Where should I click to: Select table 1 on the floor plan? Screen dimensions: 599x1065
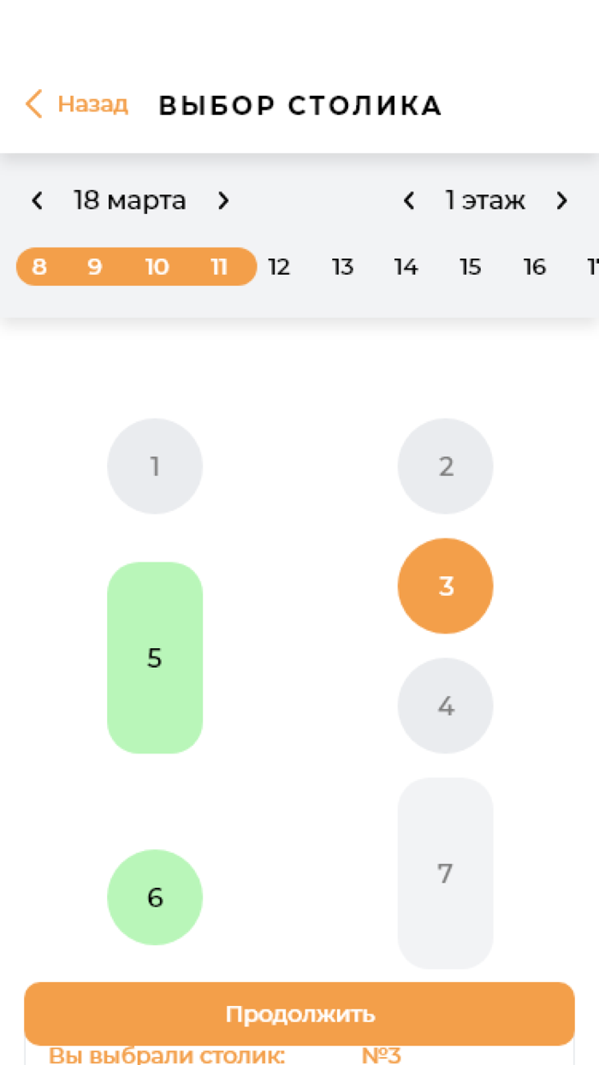pyautogui.click(x=155, y=467)
